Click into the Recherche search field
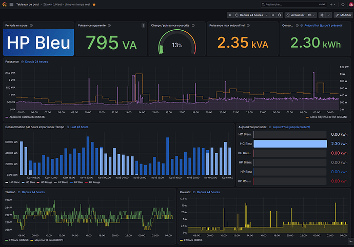354x247 pixels. click(293, 4)
